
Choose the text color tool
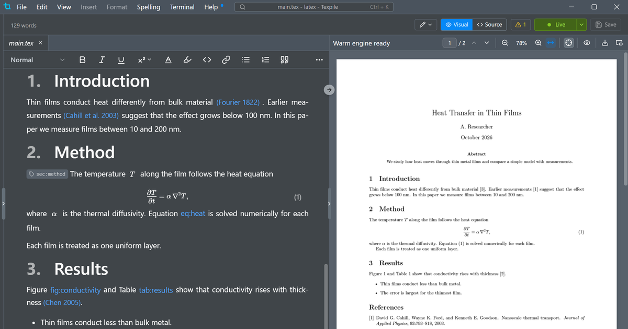point(168,60)
